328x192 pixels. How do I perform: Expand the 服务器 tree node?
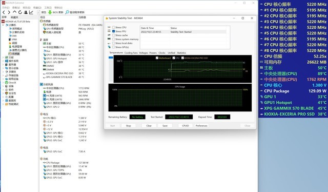[3, 64]
